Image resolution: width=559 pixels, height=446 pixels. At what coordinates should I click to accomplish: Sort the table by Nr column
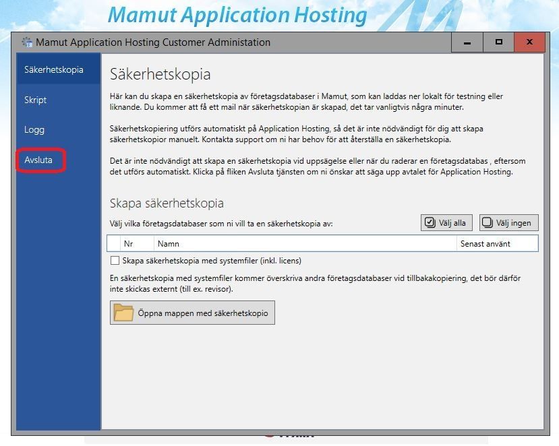(x=138, y=244)
